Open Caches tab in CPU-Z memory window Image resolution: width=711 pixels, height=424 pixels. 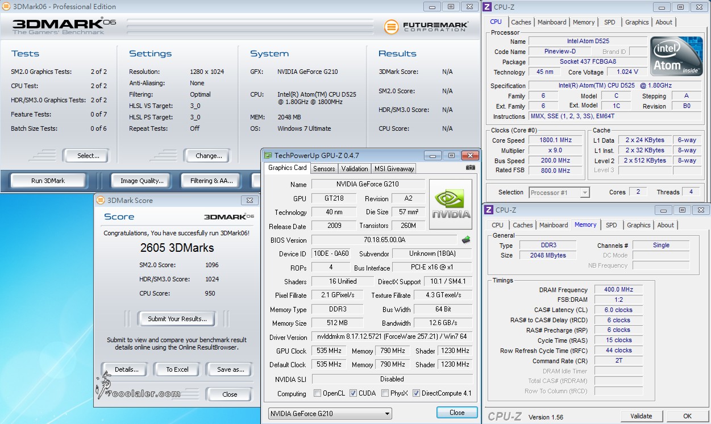(522, 225)
